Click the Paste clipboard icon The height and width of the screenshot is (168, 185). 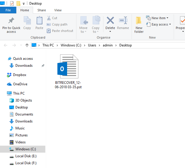pos(39,21)
